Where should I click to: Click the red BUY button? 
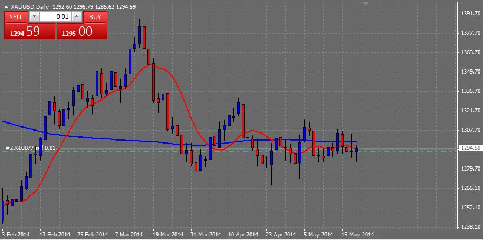coord(95,17)
